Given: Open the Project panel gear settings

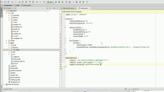Looking at the screenshot, I should [54, 8].
